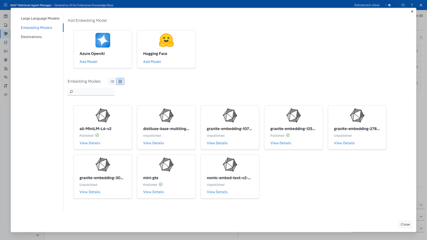Click the table columns icon in sidebar
This screenshot has height=240, width=427.
tap(6, 16)
